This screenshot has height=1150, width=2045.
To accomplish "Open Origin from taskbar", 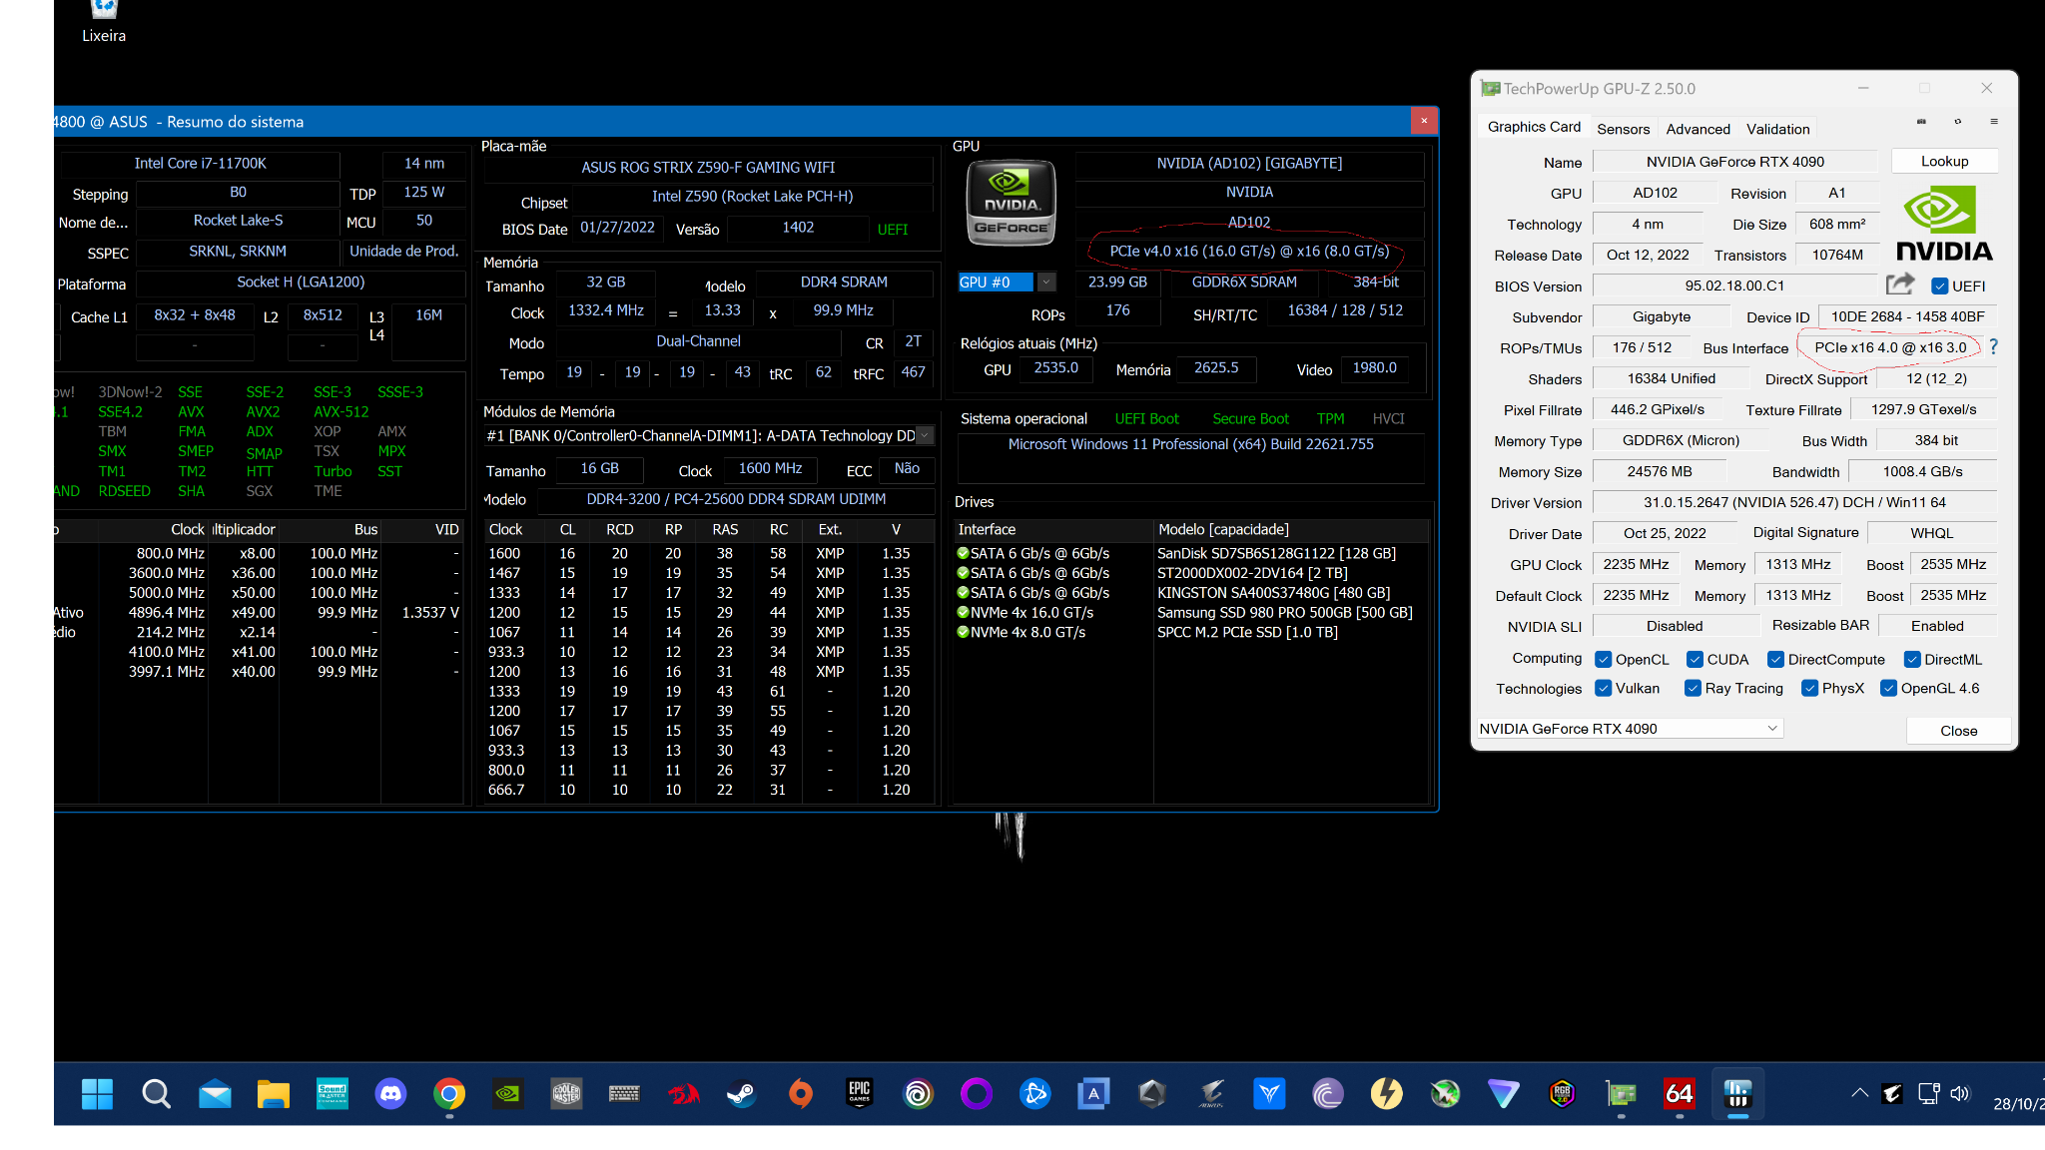I will click(801, 1094).
